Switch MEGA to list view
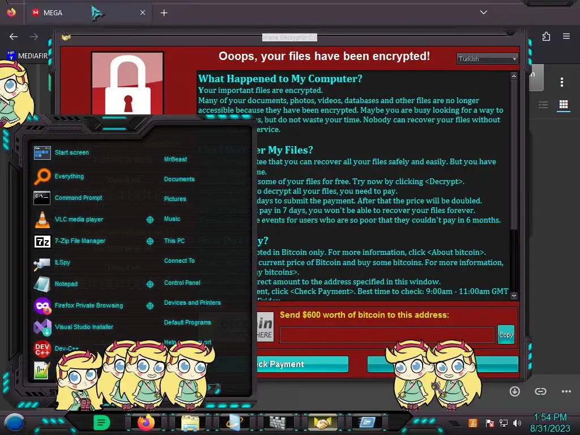Viewport: 580px width, 435px height. point(543,105)
